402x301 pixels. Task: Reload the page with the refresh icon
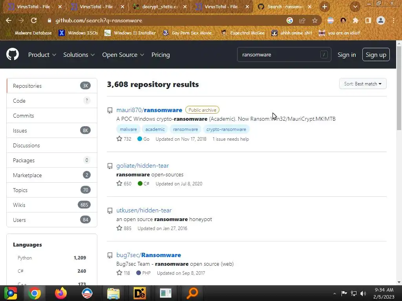34,20
